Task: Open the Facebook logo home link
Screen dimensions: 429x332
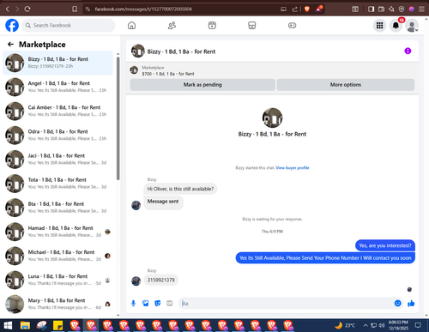Action: tap(12, 26)
